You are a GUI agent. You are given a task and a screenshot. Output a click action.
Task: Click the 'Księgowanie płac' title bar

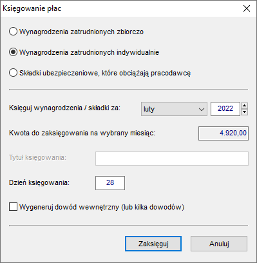(120, 8)
